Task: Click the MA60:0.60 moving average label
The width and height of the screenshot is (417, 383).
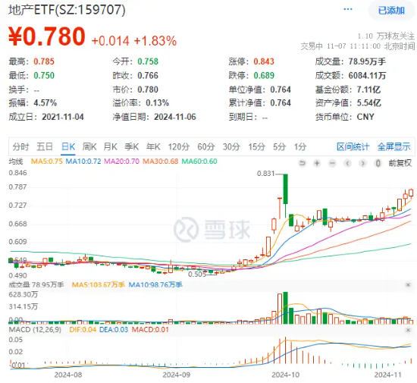Action: tap(199, 162)
